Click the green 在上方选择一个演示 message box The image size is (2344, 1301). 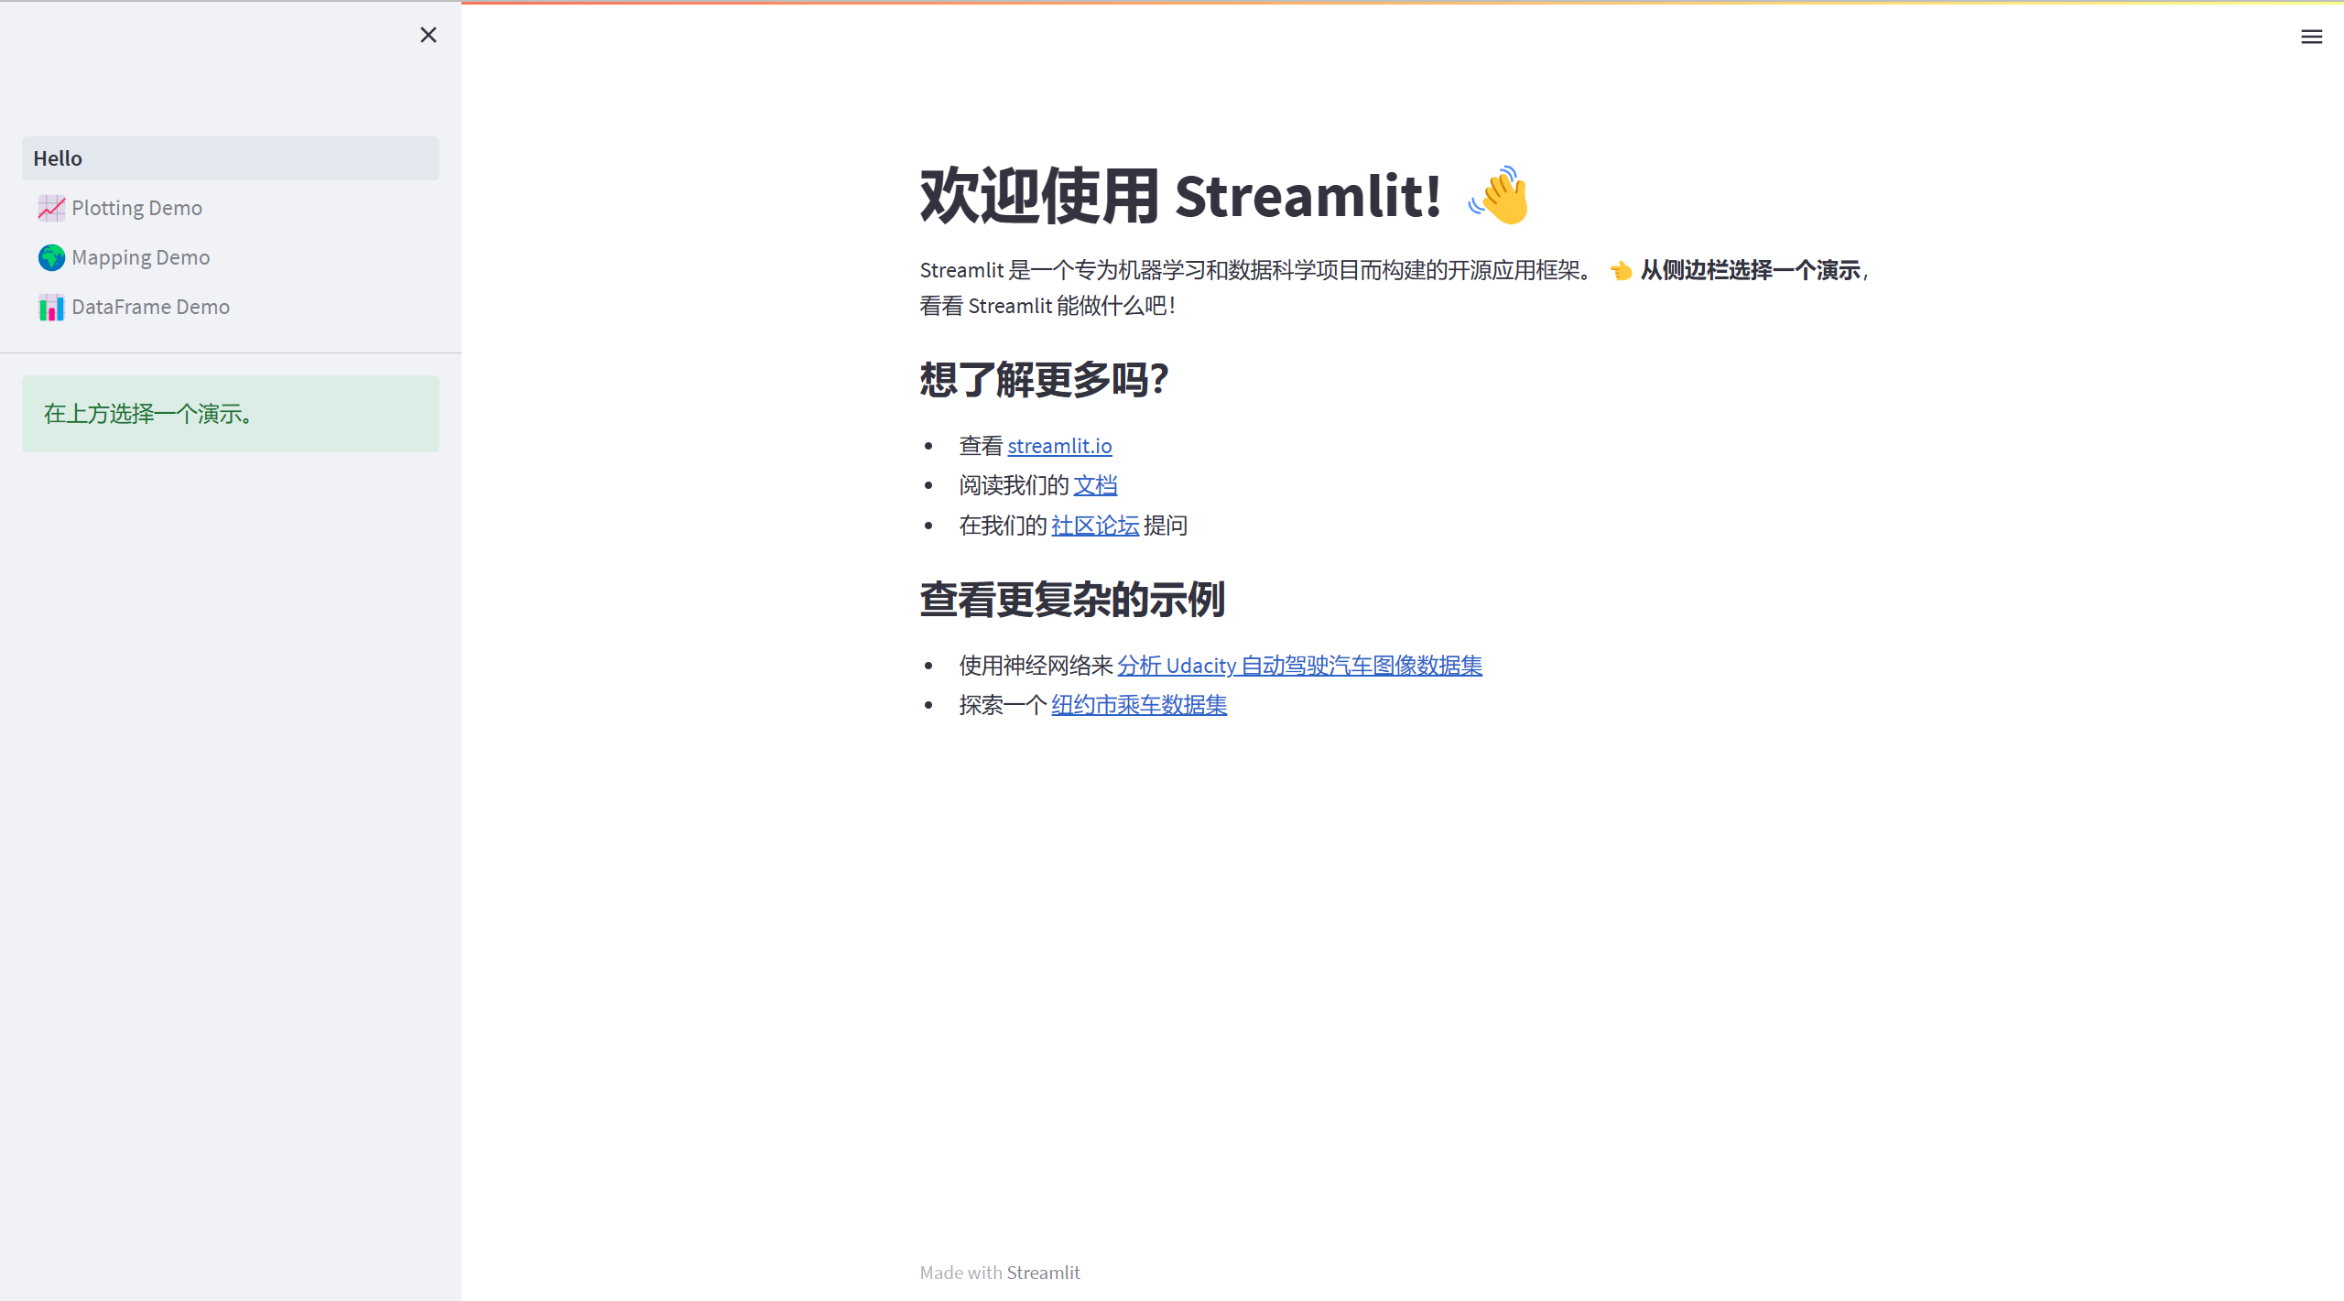click(230, 413)
